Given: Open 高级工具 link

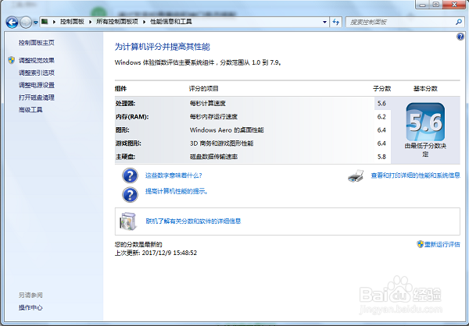Looking at the screenshot, I should [30, 109].
